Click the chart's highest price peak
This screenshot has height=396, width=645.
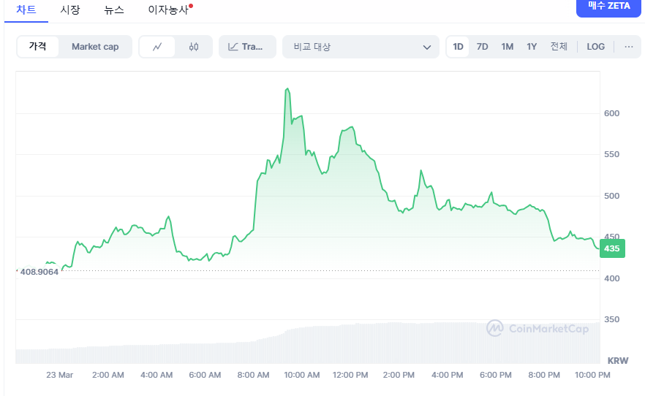287,88
